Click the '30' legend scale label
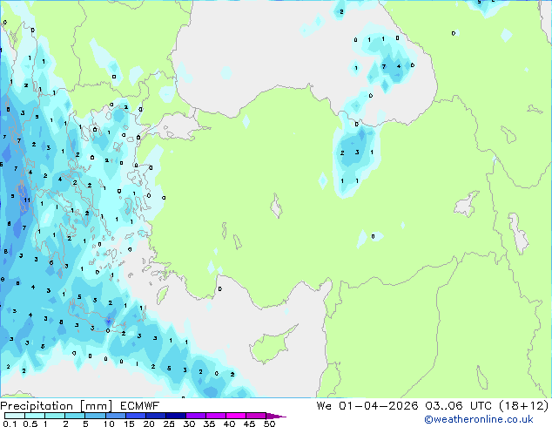 click(x=189, y=424)
